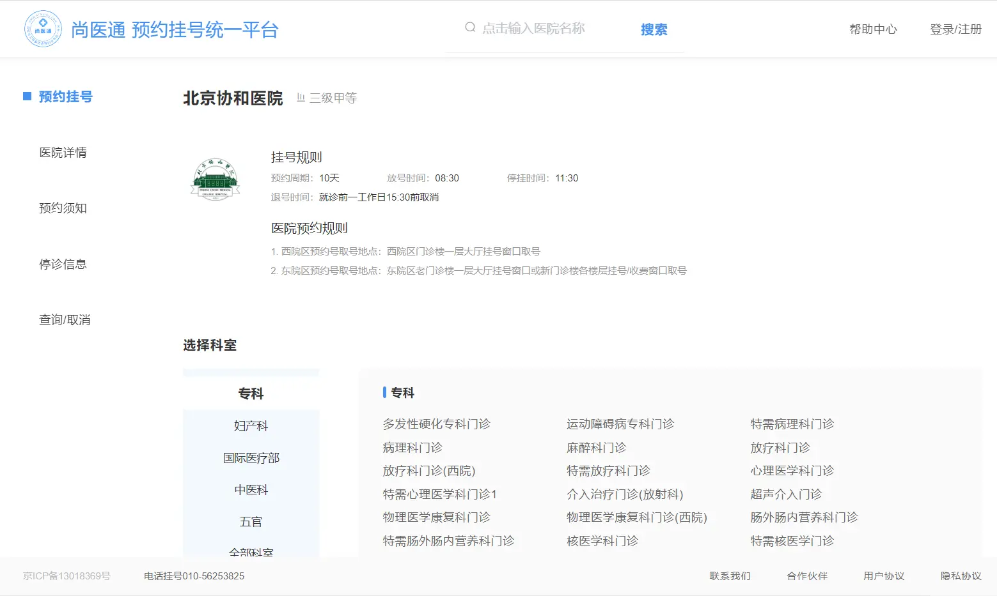Click the 停挂时间 11:30 value
This screenshot has height=596, width=997.
567,178
